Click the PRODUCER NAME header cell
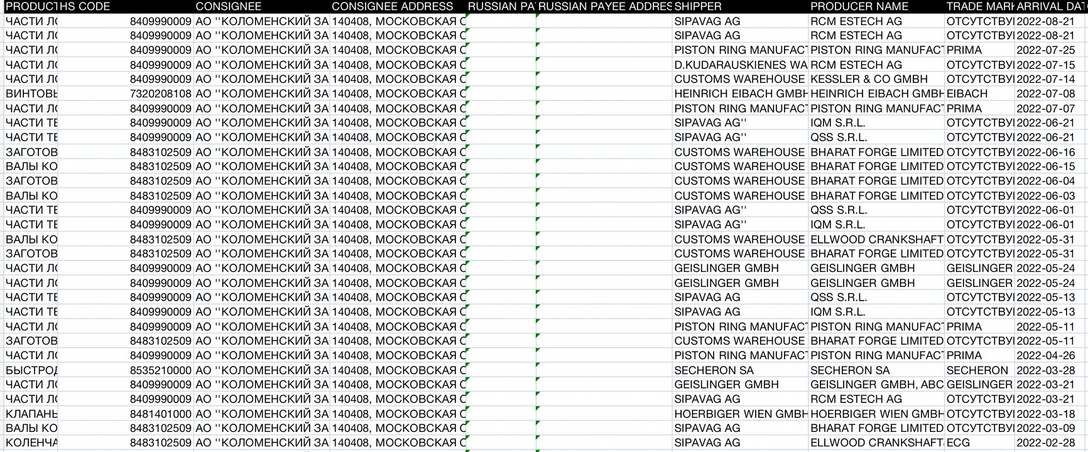 coord(876,6)
